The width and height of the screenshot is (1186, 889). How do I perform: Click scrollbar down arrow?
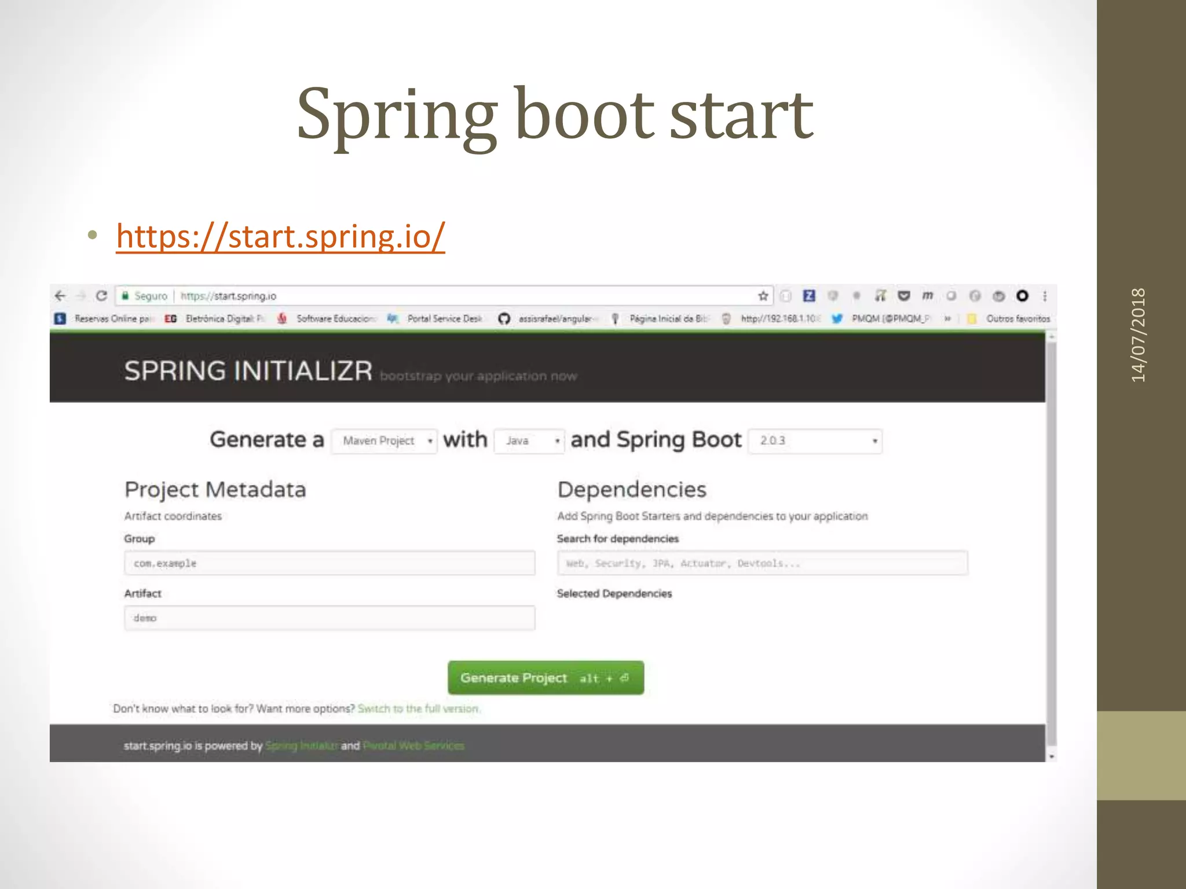(x=1052, y=756)
